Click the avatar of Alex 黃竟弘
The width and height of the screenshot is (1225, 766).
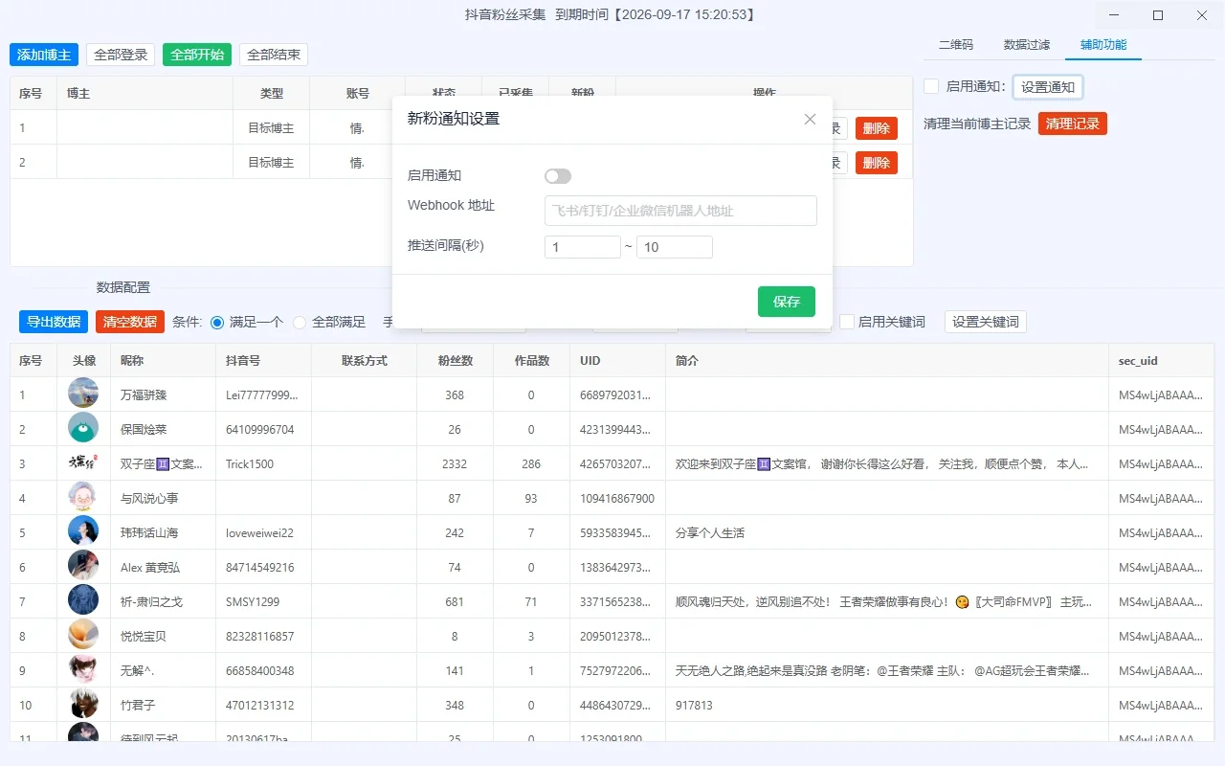pyautogui.click(x=83, y=566)
